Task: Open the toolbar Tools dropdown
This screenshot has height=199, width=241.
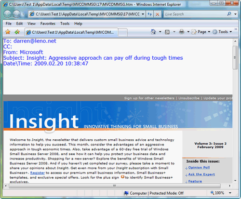Action: pyautogui.click(x=222, y=32)
